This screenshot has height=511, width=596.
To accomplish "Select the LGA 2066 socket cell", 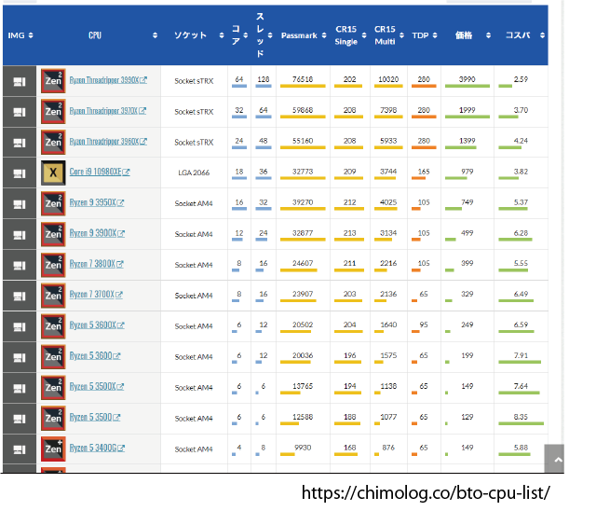I will 194,173.
